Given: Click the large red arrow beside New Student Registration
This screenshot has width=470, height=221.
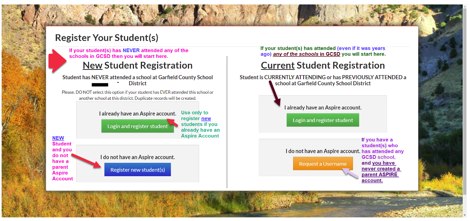Looking at the screenshot, I should pyautogui.click(x=57, y=61).
